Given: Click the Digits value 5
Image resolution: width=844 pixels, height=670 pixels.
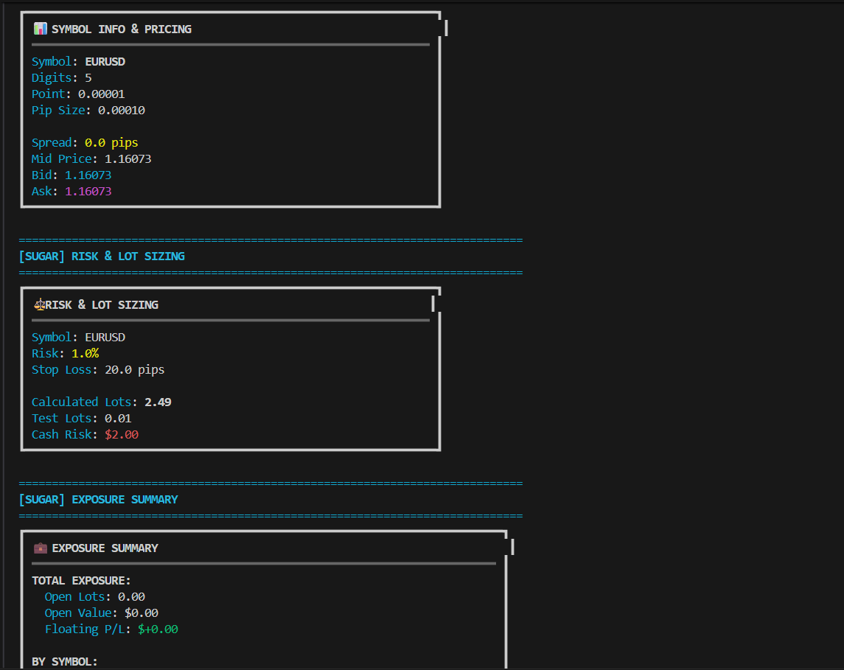Looking at the screenshot, I should (x=88, y=77).
